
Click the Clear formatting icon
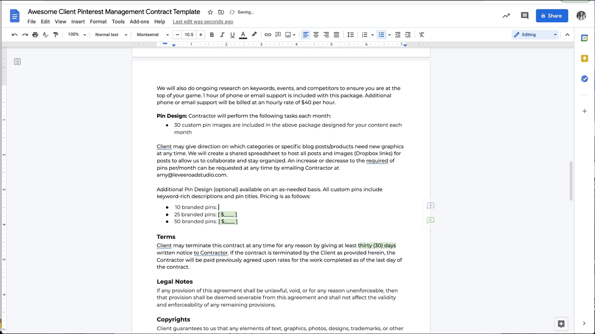click(421, 35)
